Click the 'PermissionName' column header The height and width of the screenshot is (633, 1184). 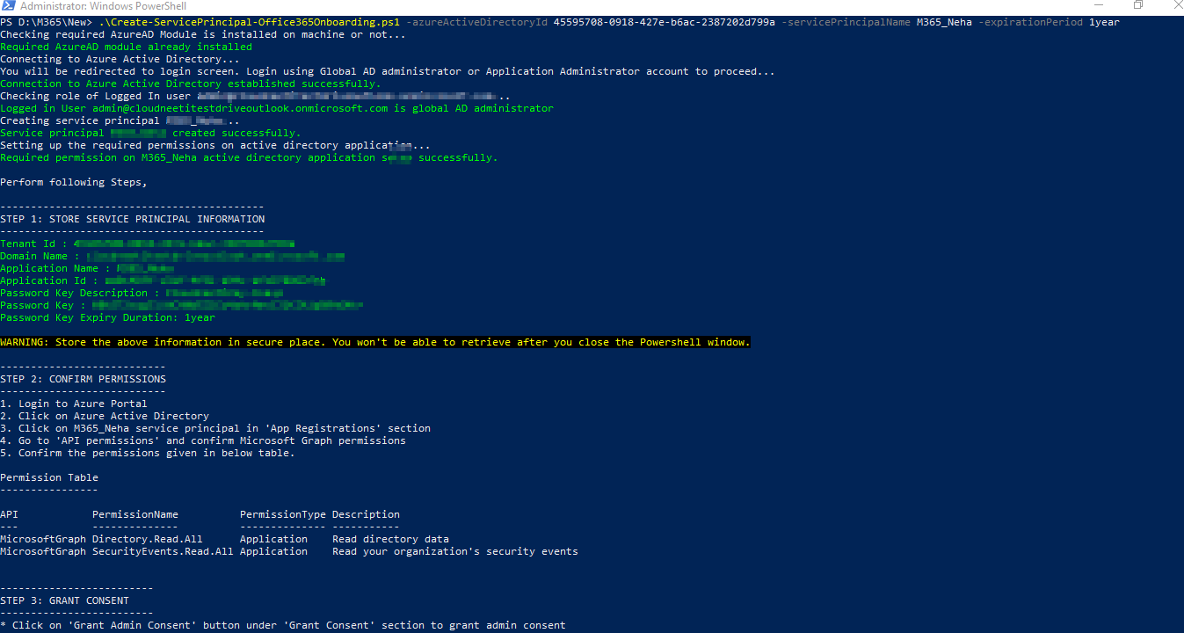pos(135,514)
